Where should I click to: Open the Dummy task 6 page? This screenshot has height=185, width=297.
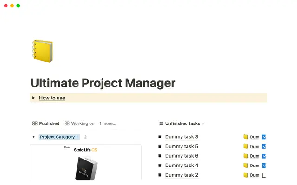(x=181, y=156)
